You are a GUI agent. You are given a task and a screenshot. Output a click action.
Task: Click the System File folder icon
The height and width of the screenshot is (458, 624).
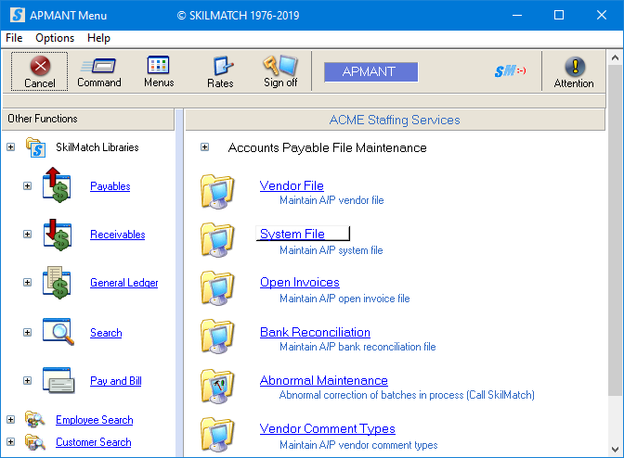[217, 240]
